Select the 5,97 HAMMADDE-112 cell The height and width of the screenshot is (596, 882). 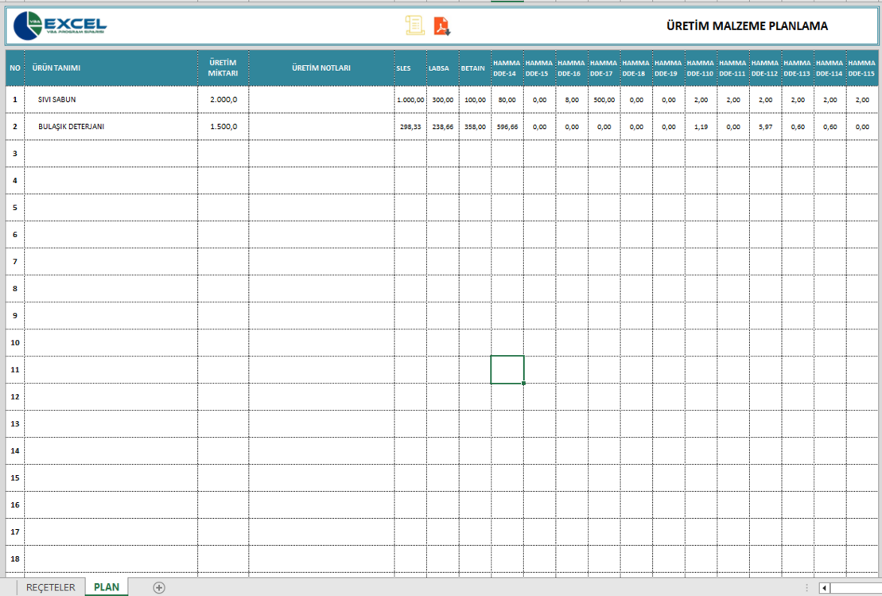tap(766, 127)
